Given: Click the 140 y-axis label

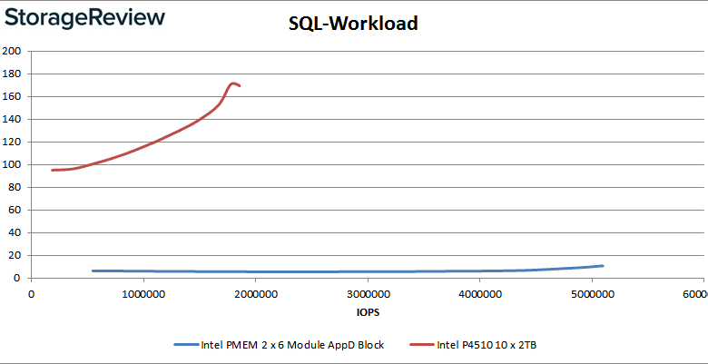Looking at the screenshot, I should tap(10, 119).
